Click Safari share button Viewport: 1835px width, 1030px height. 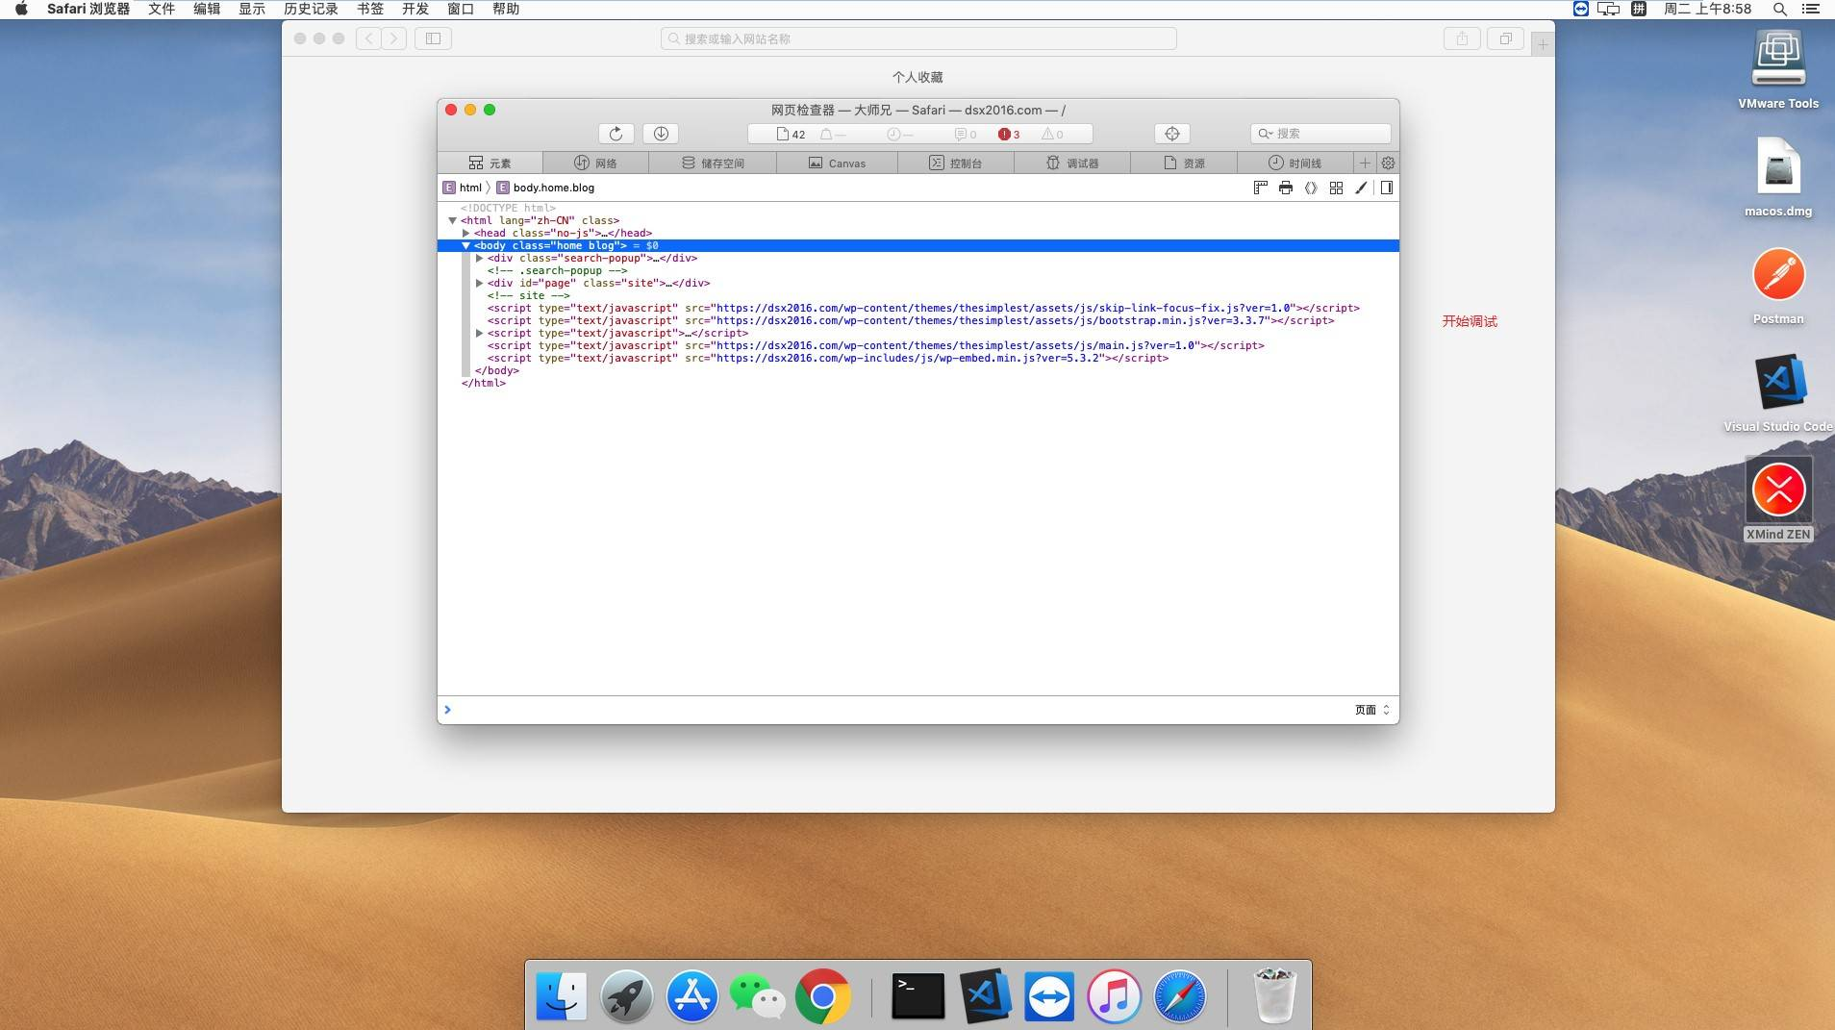tap(1462, 38)
